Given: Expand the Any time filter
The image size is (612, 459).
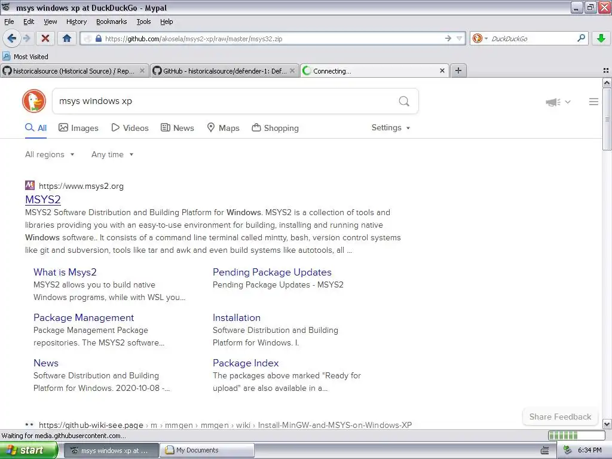Looking at the screenshot, I should [112, 155].
